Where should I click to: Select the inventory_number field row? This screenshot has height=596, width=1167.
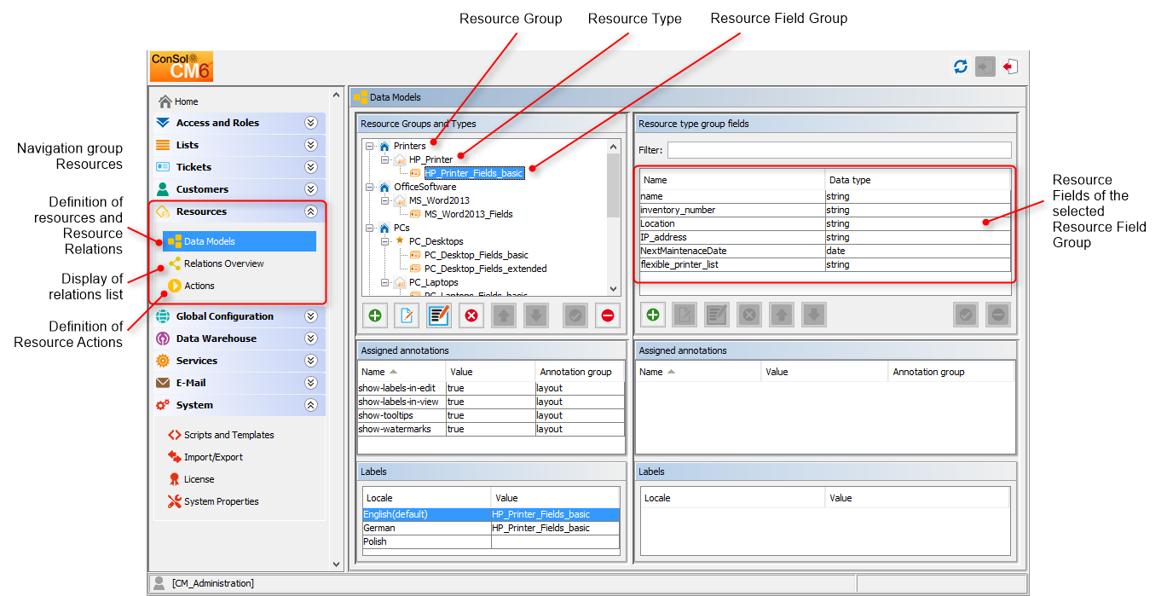click(825, 210)
